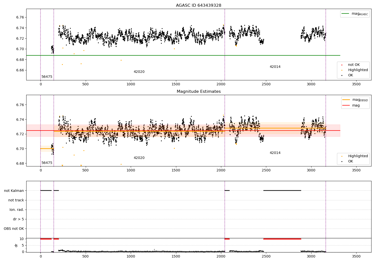Click the 'not track' axis label
This screenshot has width=375, height=262.
[x=16, y=200]
